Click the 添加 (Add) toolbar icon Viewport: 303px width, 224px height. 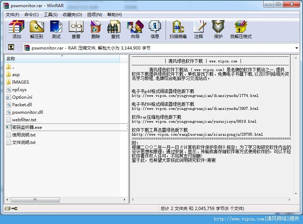(x=16, y=29)
